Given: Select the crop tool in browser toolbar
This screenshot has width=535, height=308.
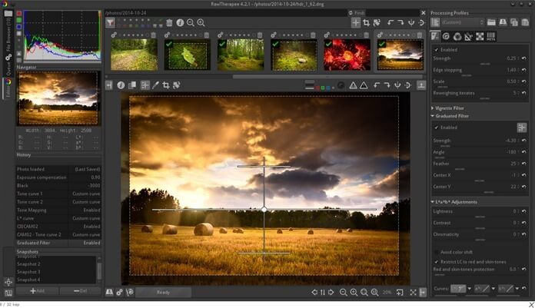Looking at the screenshot, I should tap(366, 23).
